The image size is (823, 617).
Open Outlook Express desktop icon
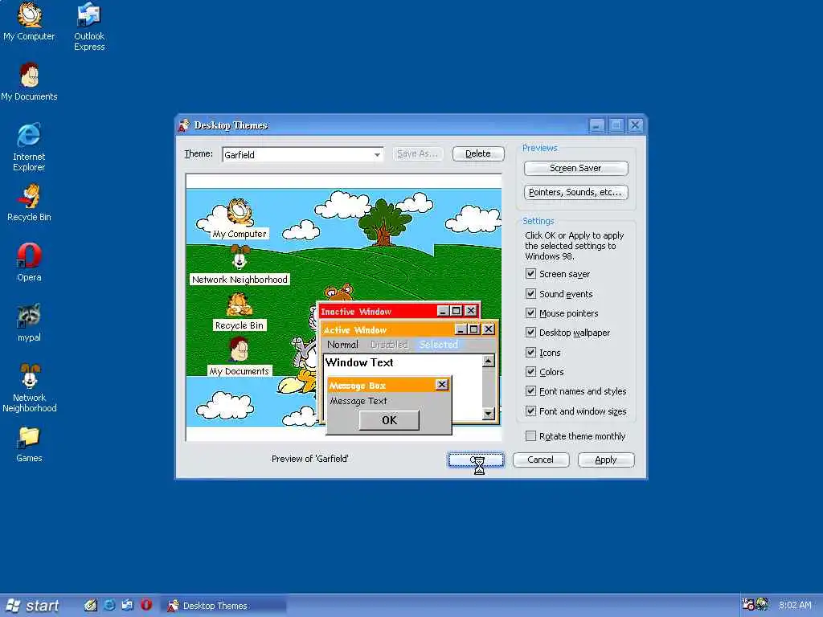point(89,27)
